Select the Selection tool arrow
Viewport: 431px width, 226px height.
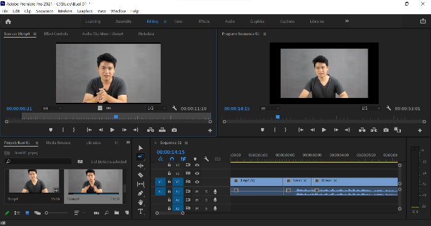point(140,148)
